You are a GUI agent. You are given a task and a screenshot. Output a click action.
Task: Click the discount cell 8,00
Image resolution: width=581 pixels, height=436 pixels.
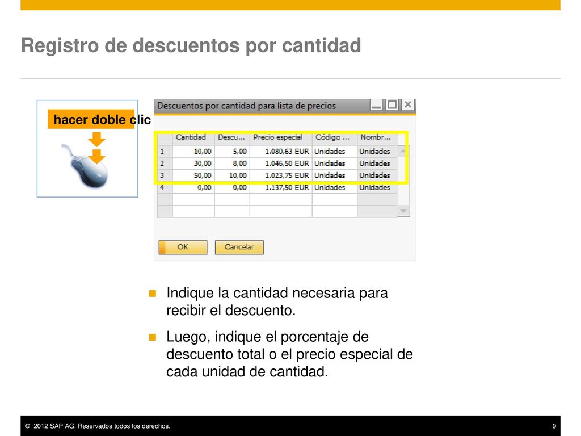pyautogui.click(x=232, y=163)
